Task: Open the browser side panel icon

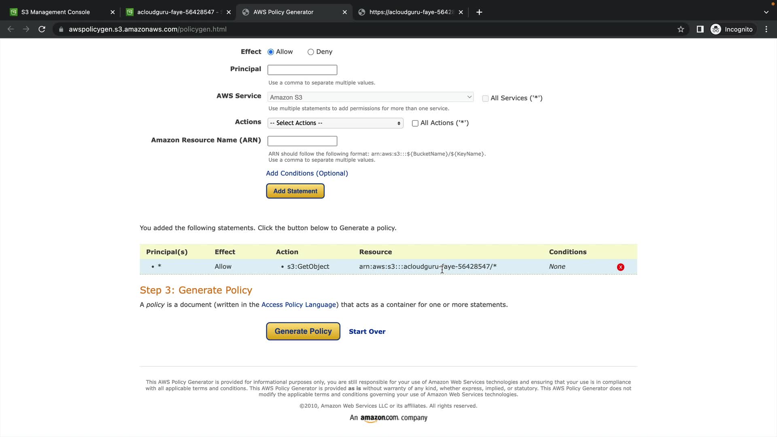Action: [x=700, y=29]
